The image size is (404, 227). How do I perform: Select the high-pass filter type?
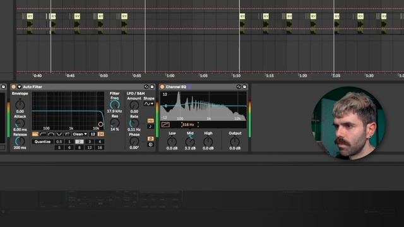point(43,134)
